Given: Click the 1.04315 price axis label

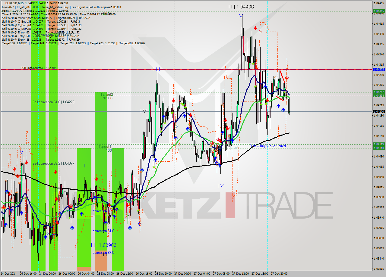Looking at the screenshot, I should coord(379,64).
